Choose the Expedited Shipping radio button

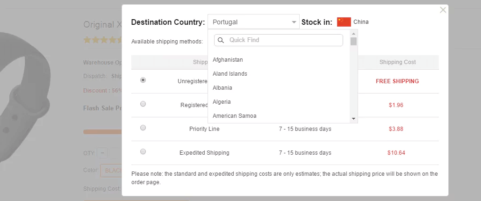coord(143,151)
